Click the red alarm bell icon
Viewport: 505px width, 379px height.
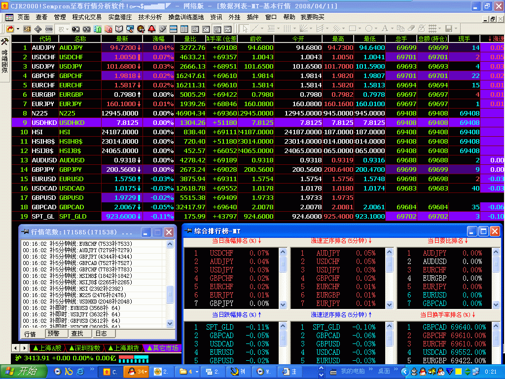[x=152, y=29]
